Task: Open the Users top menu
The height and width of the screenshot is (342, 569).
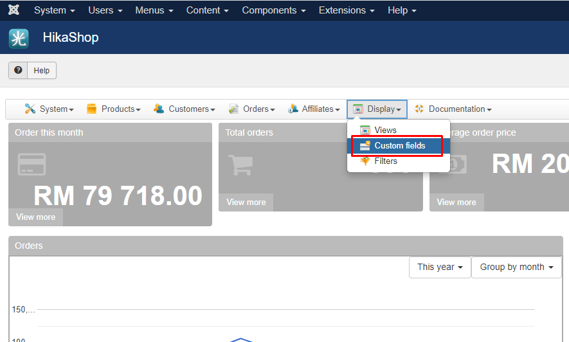Action: coord(105,10)
